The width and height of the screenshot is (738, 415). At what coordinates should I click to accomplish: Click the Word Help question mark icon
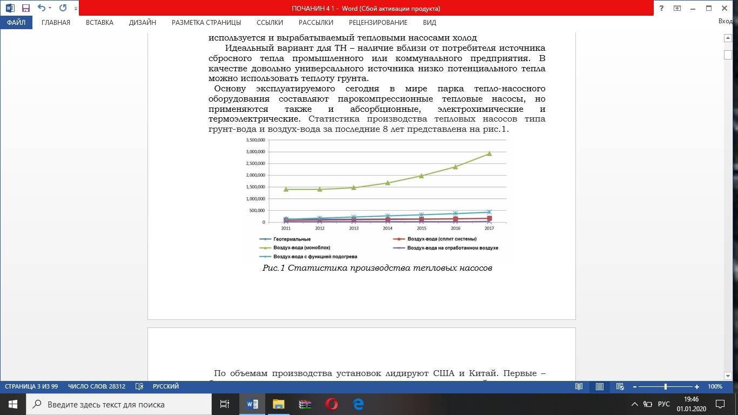click(x=661, y=8)
